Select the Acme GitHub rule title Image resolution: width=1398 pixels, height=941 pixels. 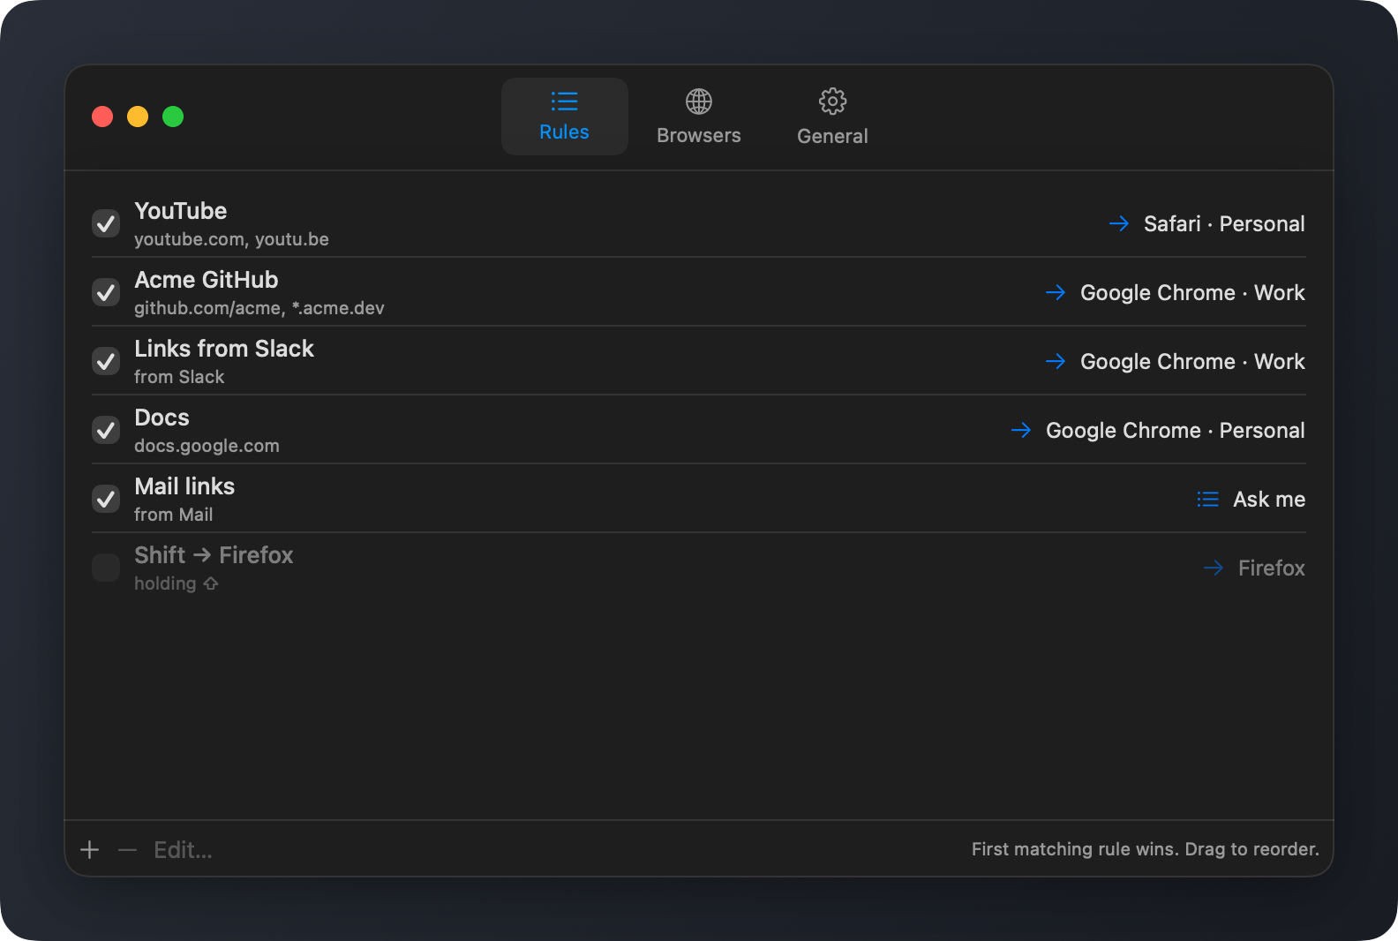tap(207, 280)
